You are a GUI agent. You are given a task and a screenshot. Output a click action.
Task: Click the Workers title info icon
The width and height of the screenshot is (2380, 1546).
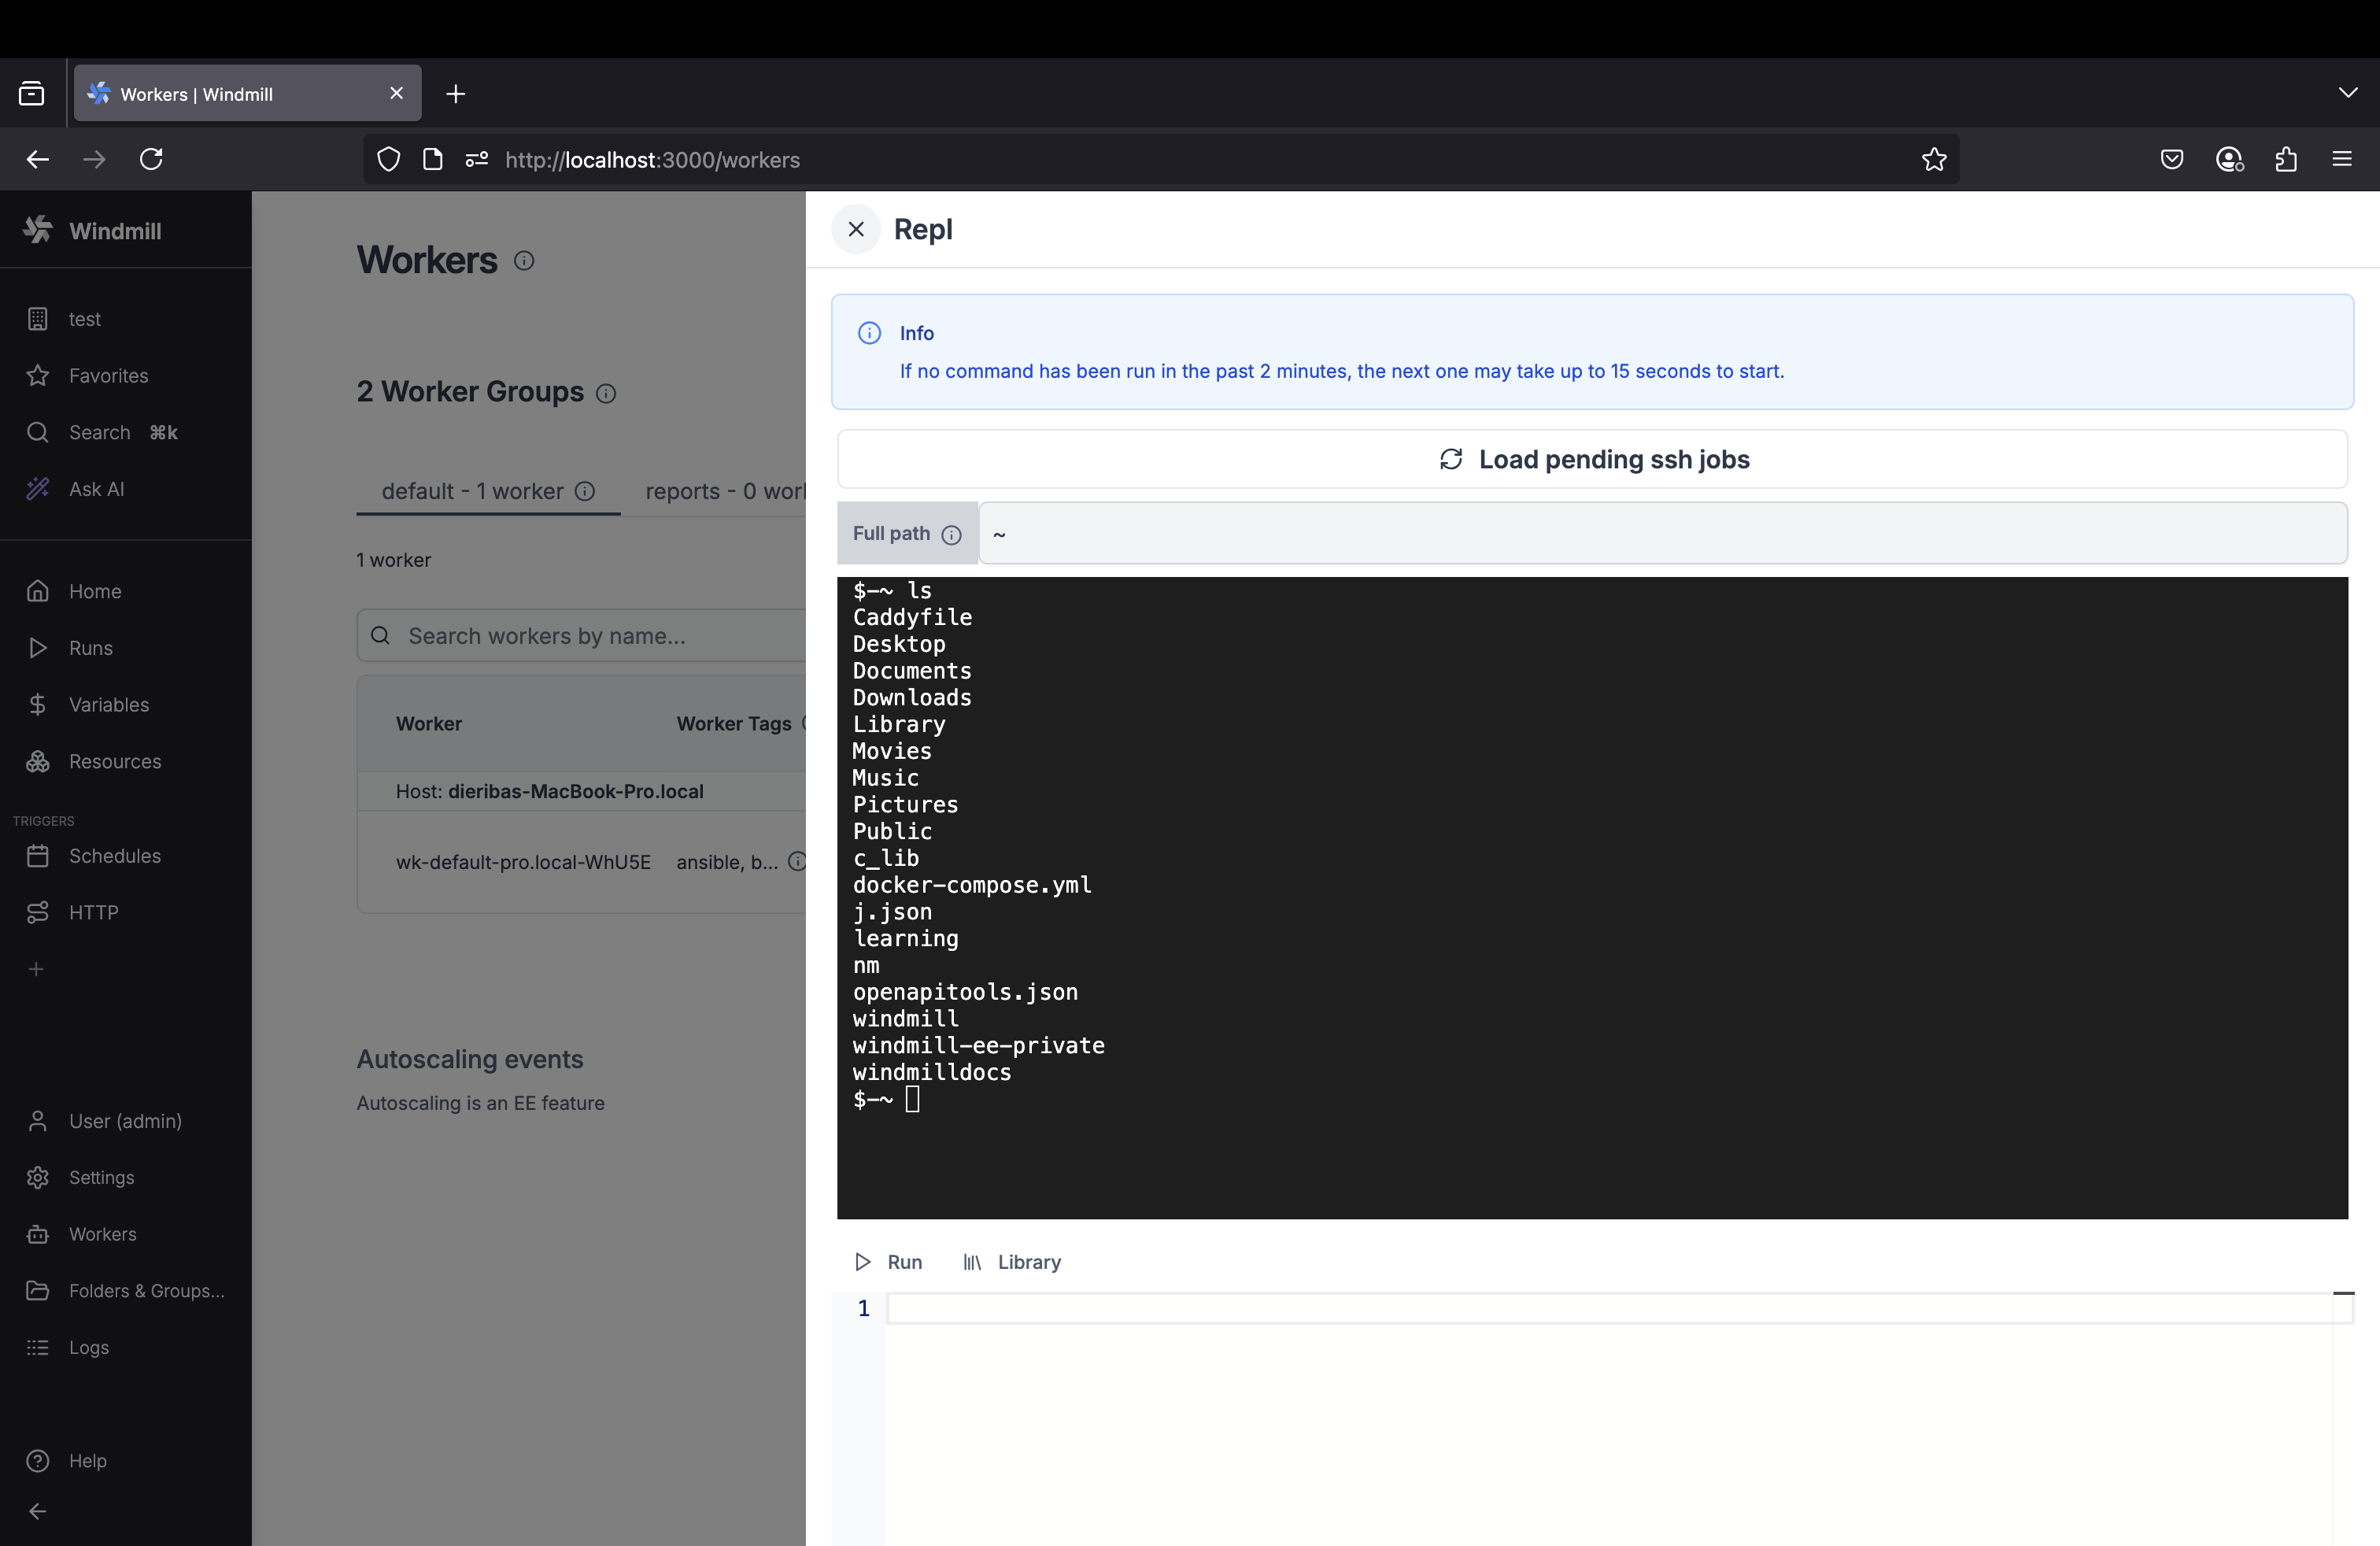(x=524, y=261)
